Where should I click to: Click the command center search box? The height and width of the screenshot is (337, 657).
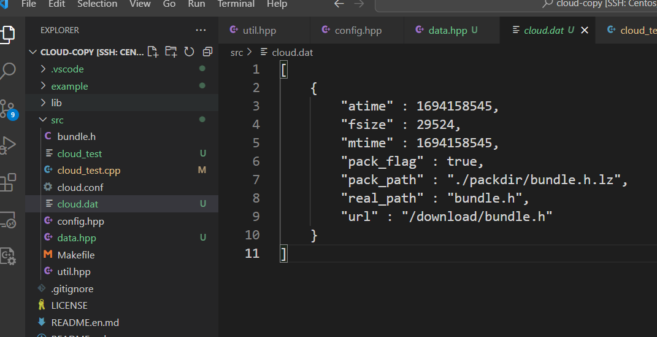click(x=517, y=4)
